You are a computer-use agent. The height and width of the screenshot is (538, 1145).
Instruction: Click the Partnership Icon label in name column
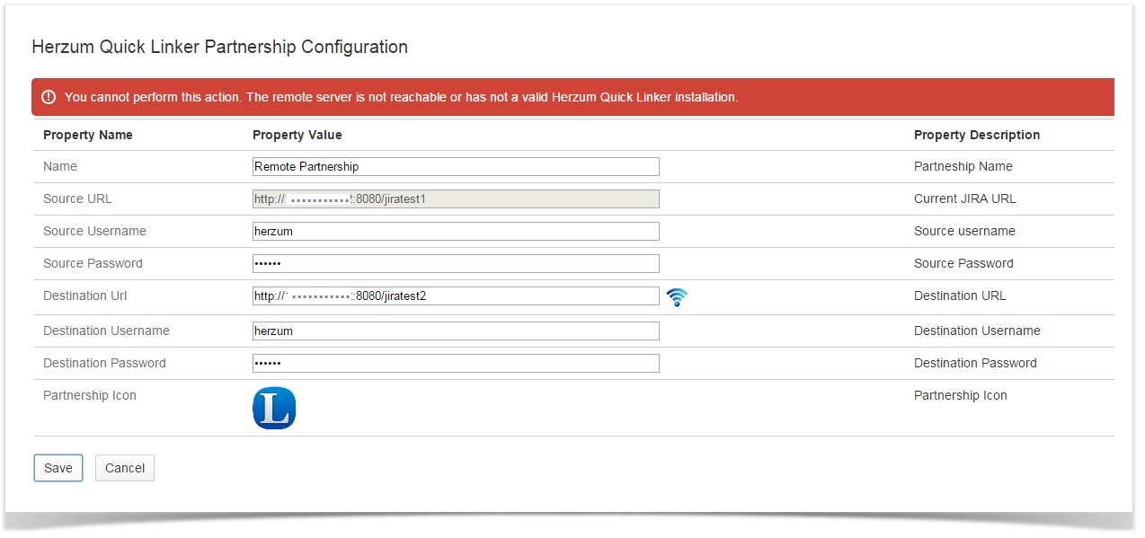pos(90,395)
